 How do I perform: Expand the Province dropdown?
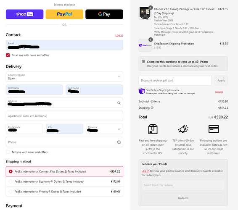(104, 129)
